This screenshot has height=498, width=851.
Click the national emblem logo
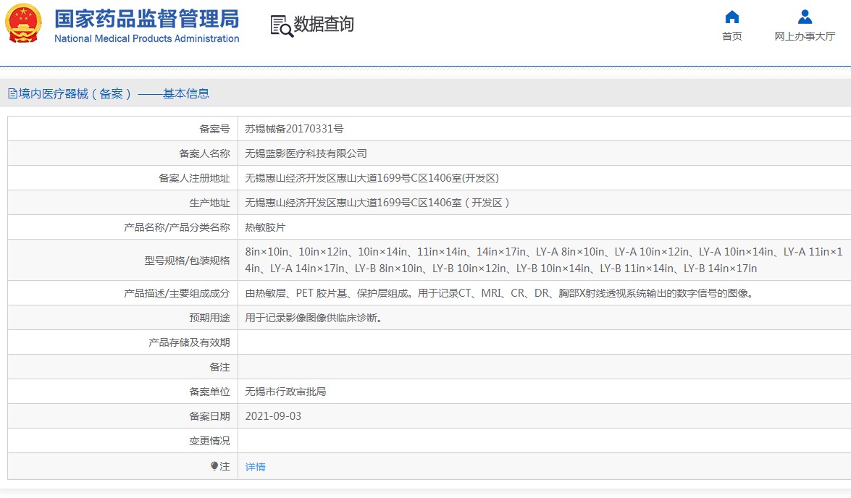click(23, 24)
